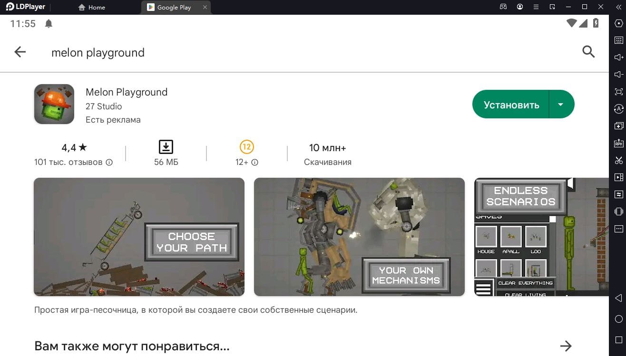The width and height of the screenshot is (626, 356).
Task: Tap the info icon beside 12+
Action: pos(254,162)
